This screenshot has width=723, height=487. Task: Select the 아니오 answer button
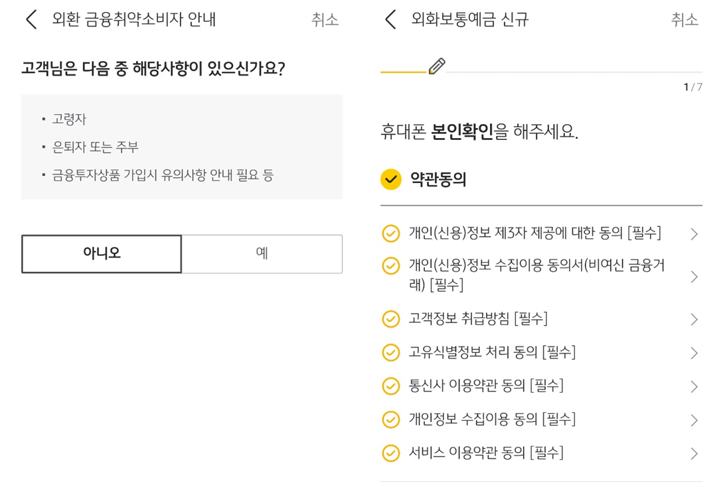101,253
